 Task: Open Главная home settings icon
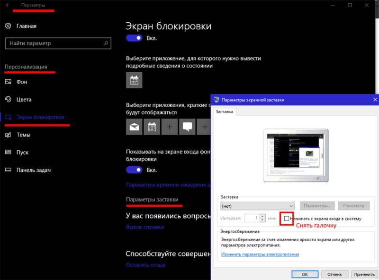coord(8,26)
